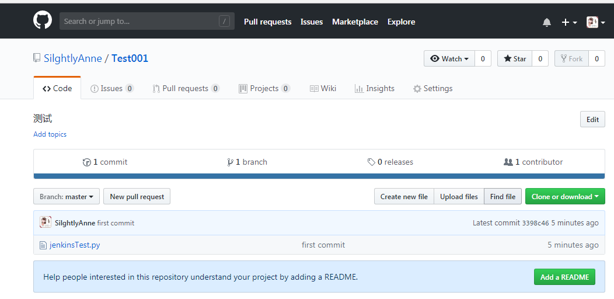Go to Pull requests in top navigation

(x=267, y=22)
